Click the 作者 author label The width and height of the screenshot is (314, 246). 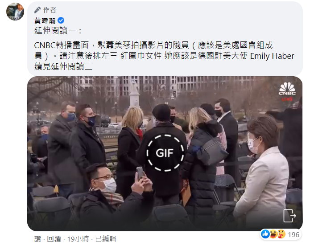[50, 10]
